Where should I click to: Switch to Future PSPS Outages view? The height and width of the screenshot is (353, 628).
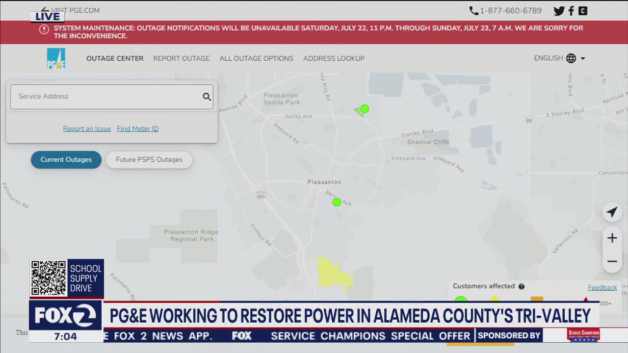tap(149, 159)
